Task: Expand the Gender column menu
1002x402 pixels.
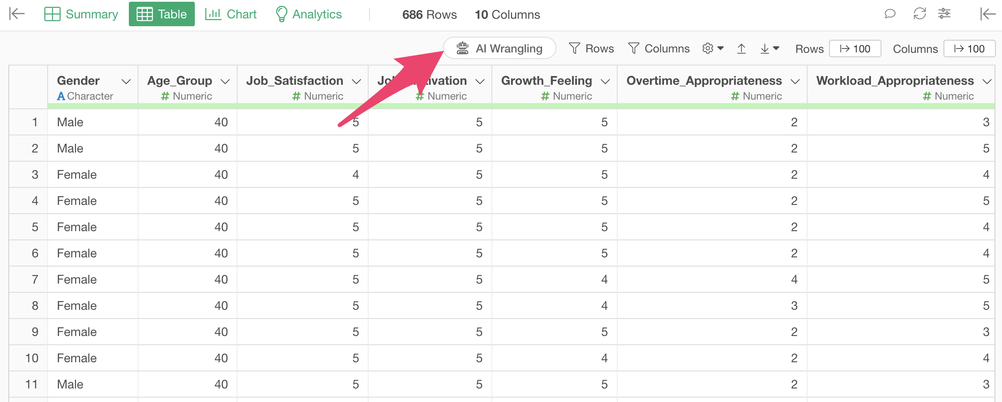Action: click(126, 81)
